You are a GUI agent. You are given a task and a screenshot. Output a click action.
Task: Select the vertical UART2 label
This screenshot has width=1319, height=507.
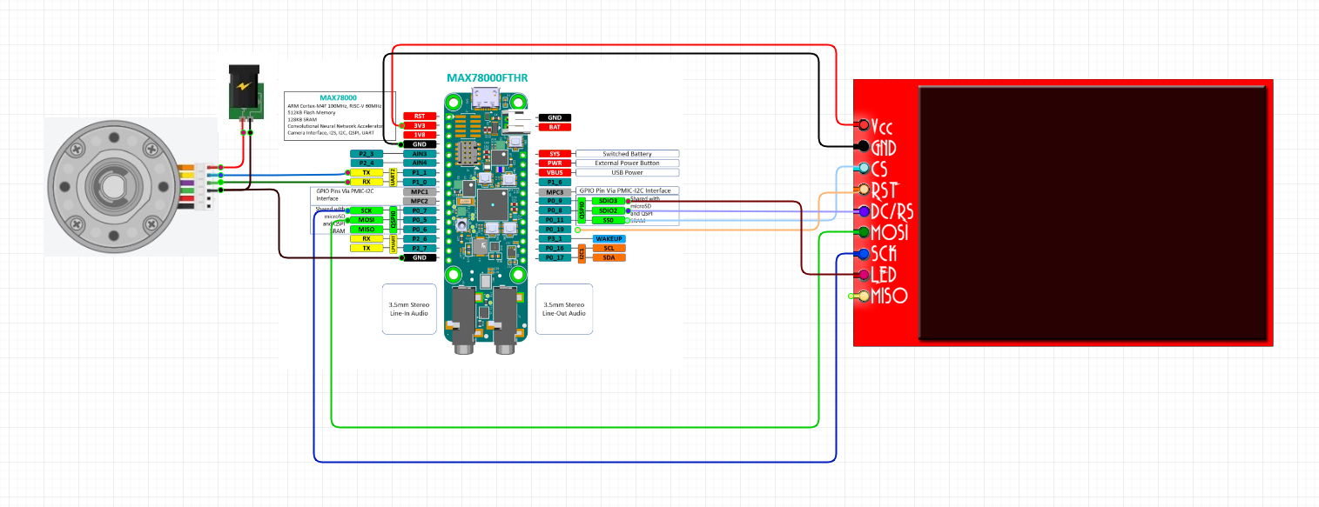click(x=394, y=177)
